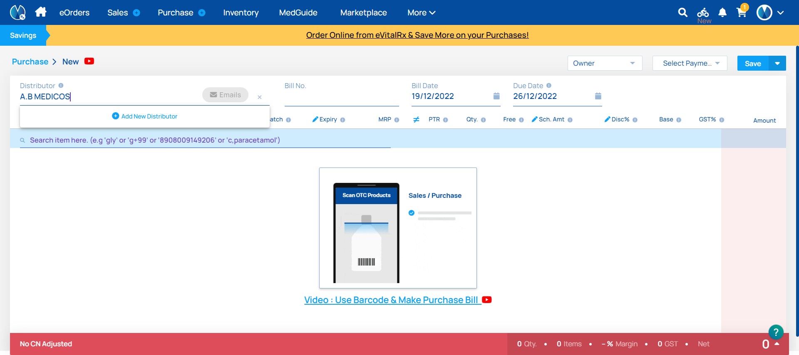The image size is (799, 355).
Task: Expand the Owner dropdown
Action: pos(605,63)
